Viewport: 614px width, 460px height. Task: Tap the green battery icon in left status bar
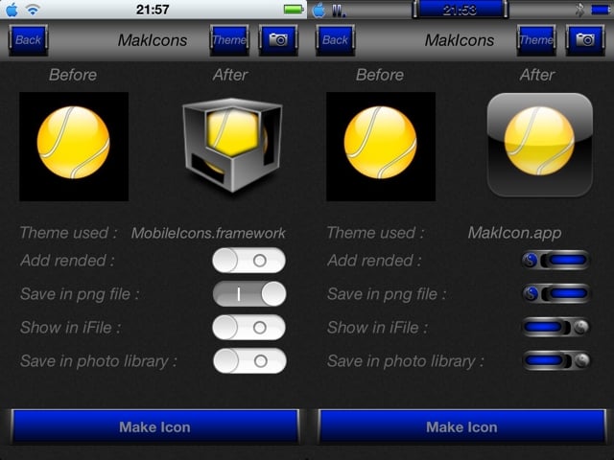tap(294, 10)
